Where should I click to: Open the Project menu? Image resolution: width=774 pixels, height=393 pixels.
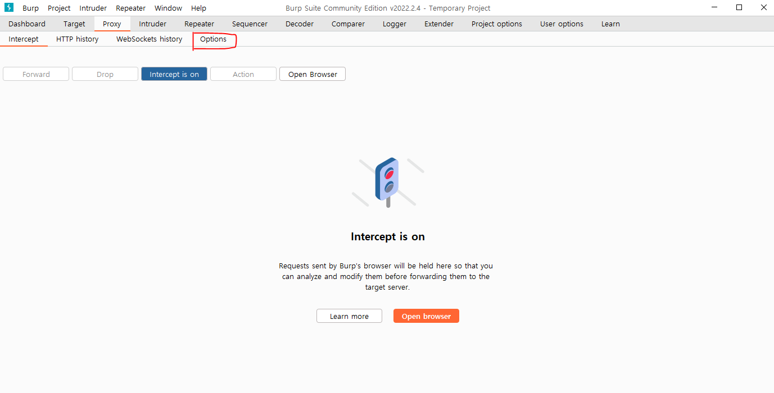click(x=59, y=8)
